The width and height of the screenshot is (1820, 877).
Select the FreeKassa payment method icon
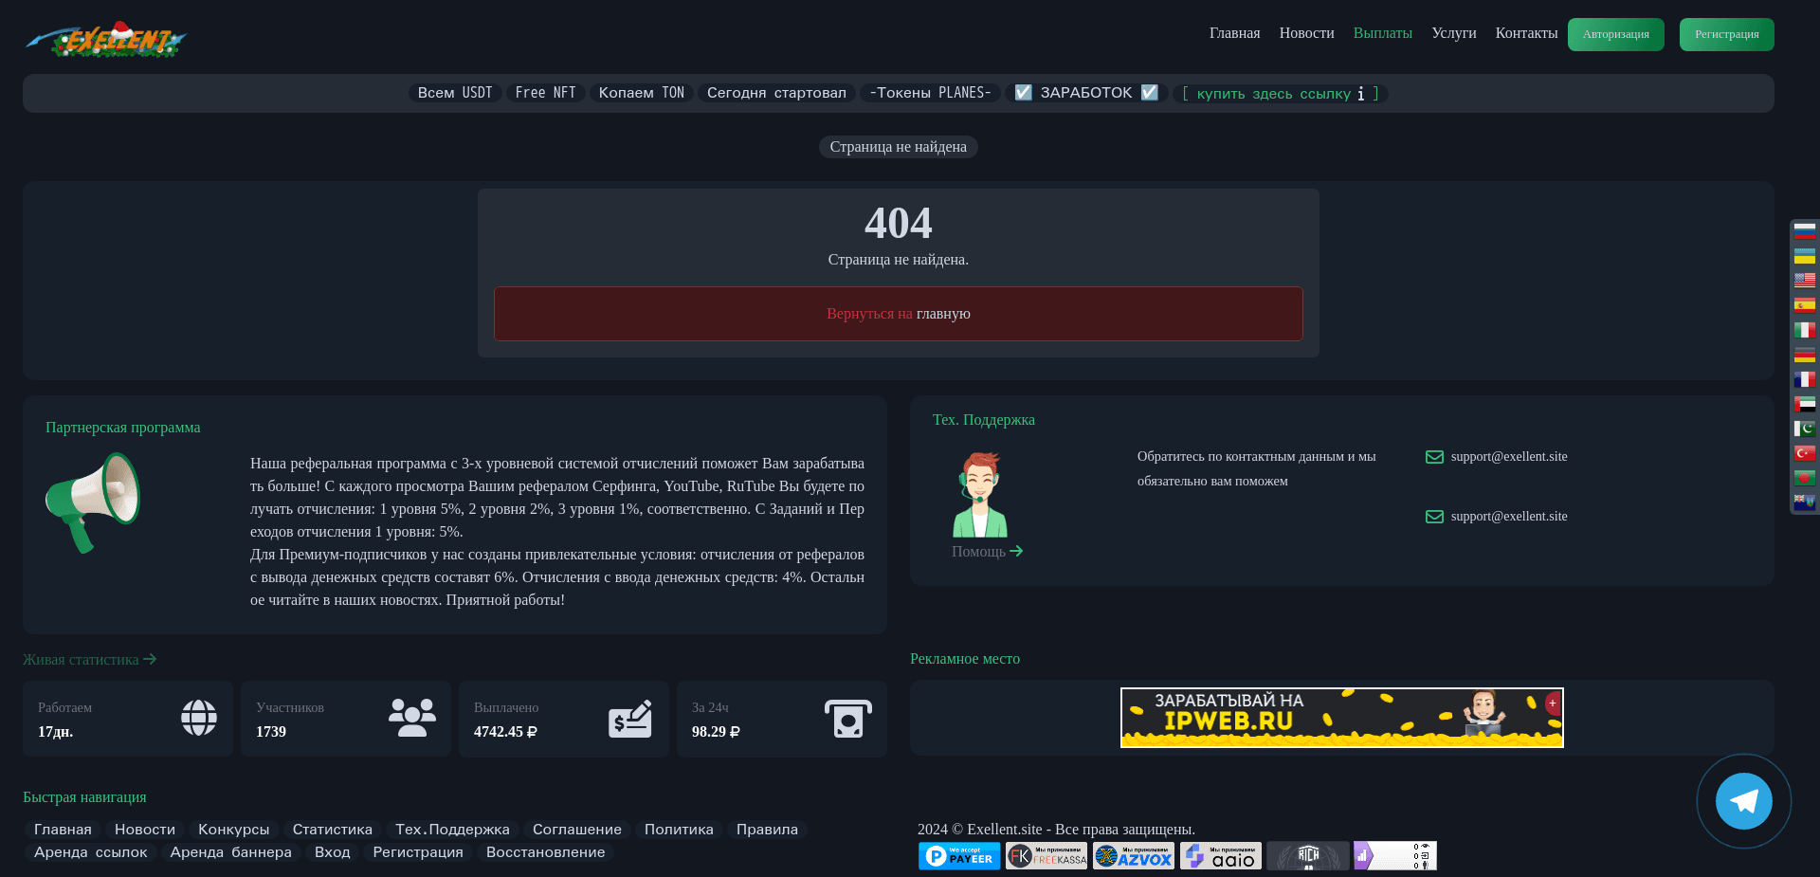[x=1046, y=855]
